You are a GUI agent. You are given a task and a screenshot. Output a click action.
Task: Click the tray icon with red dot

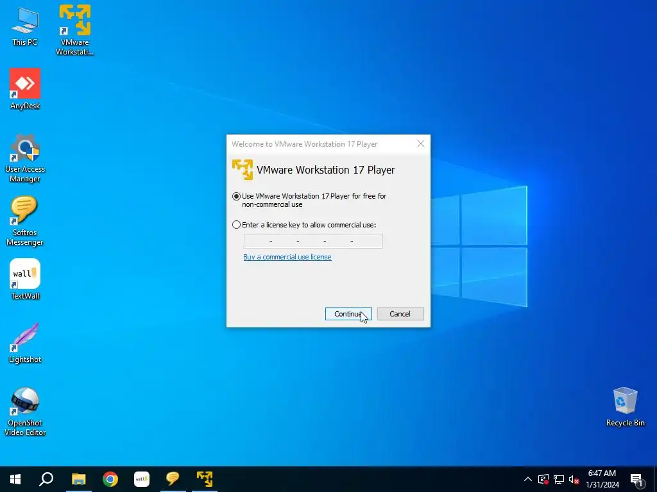point(543,479)
